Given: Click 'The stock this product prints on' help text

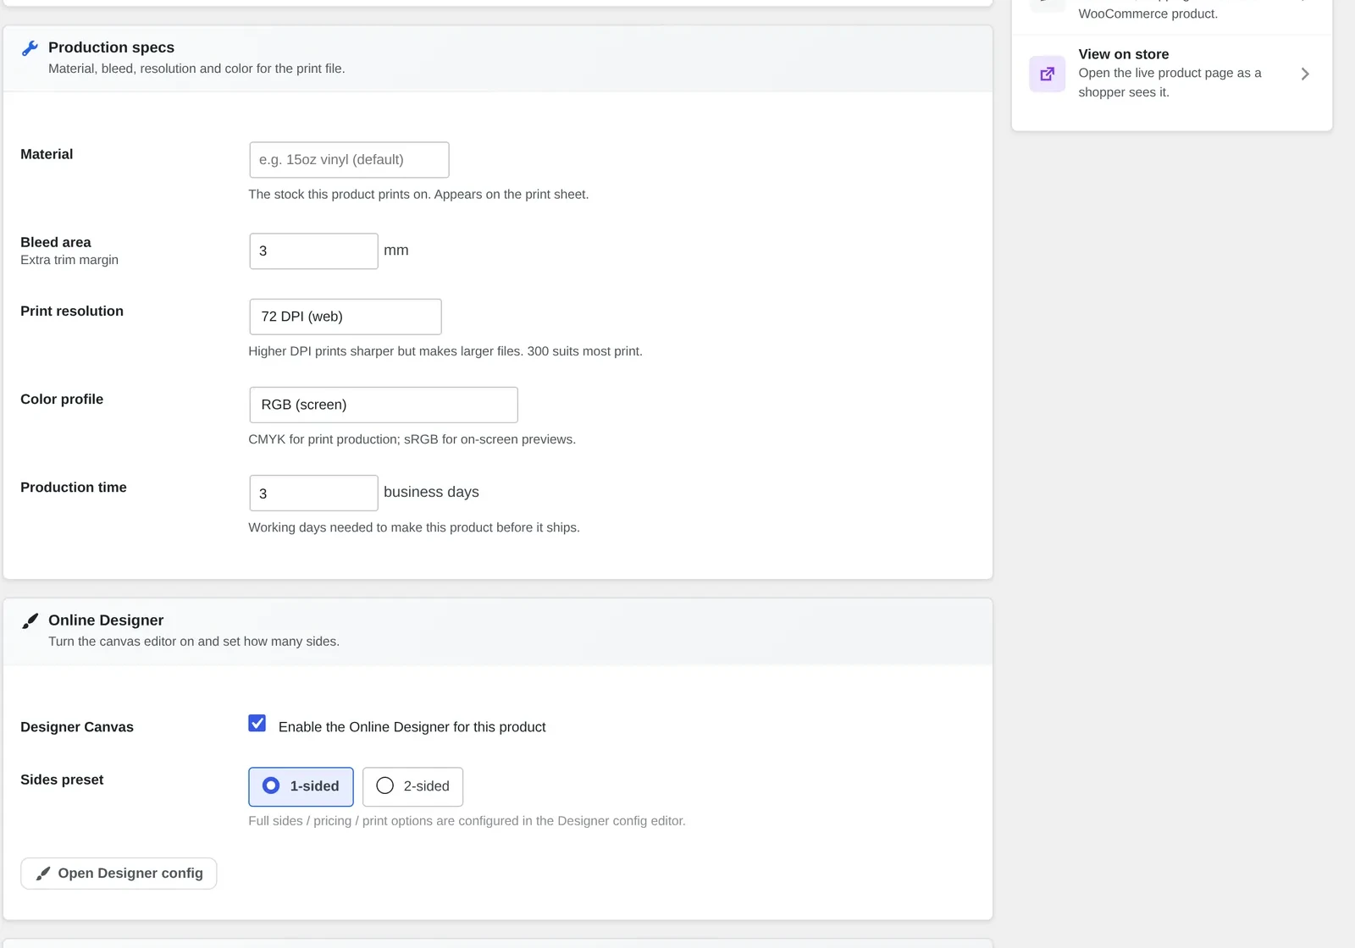Looking at the screenshot, I should (418, 195).
